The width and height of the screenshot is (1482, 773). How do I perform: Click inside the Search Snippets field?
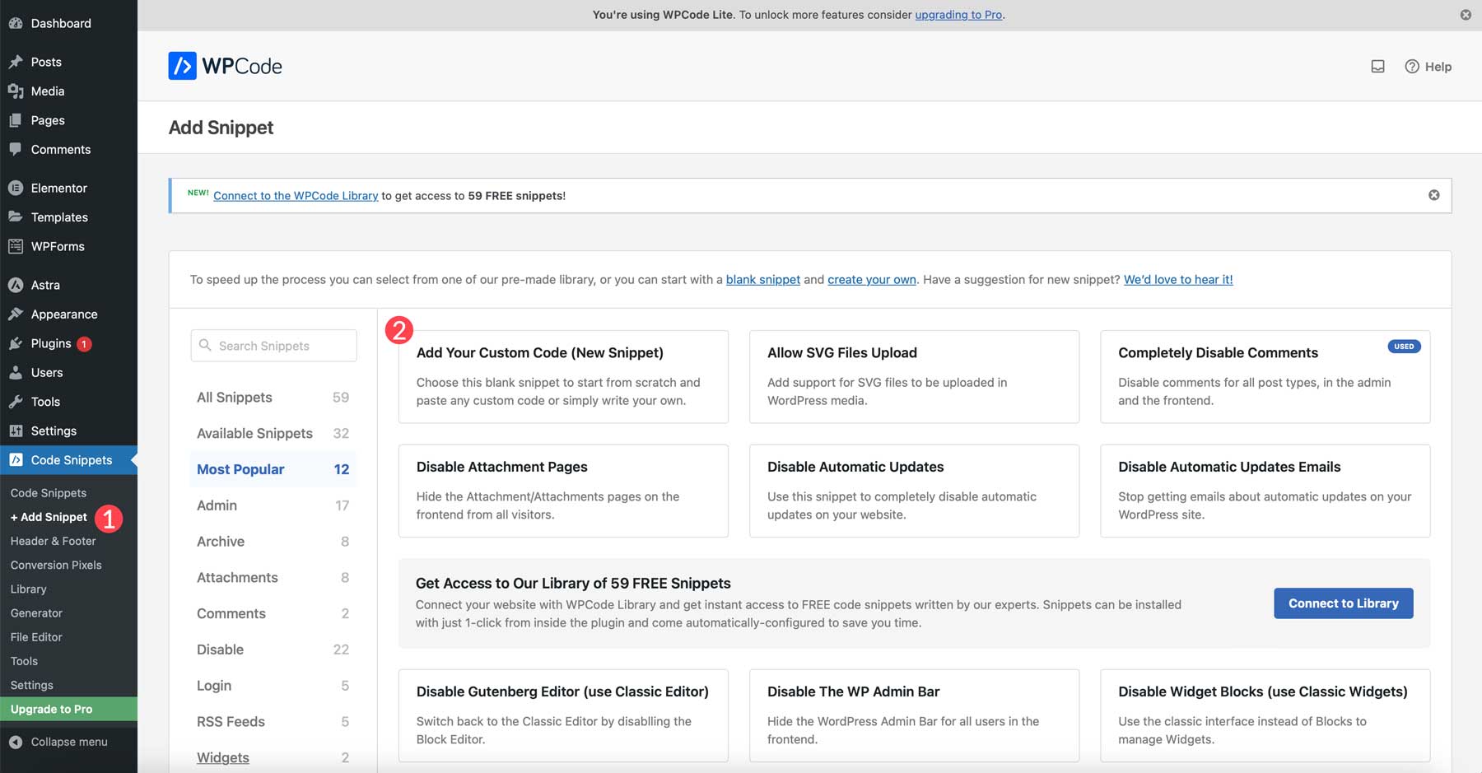click(273, 345)
